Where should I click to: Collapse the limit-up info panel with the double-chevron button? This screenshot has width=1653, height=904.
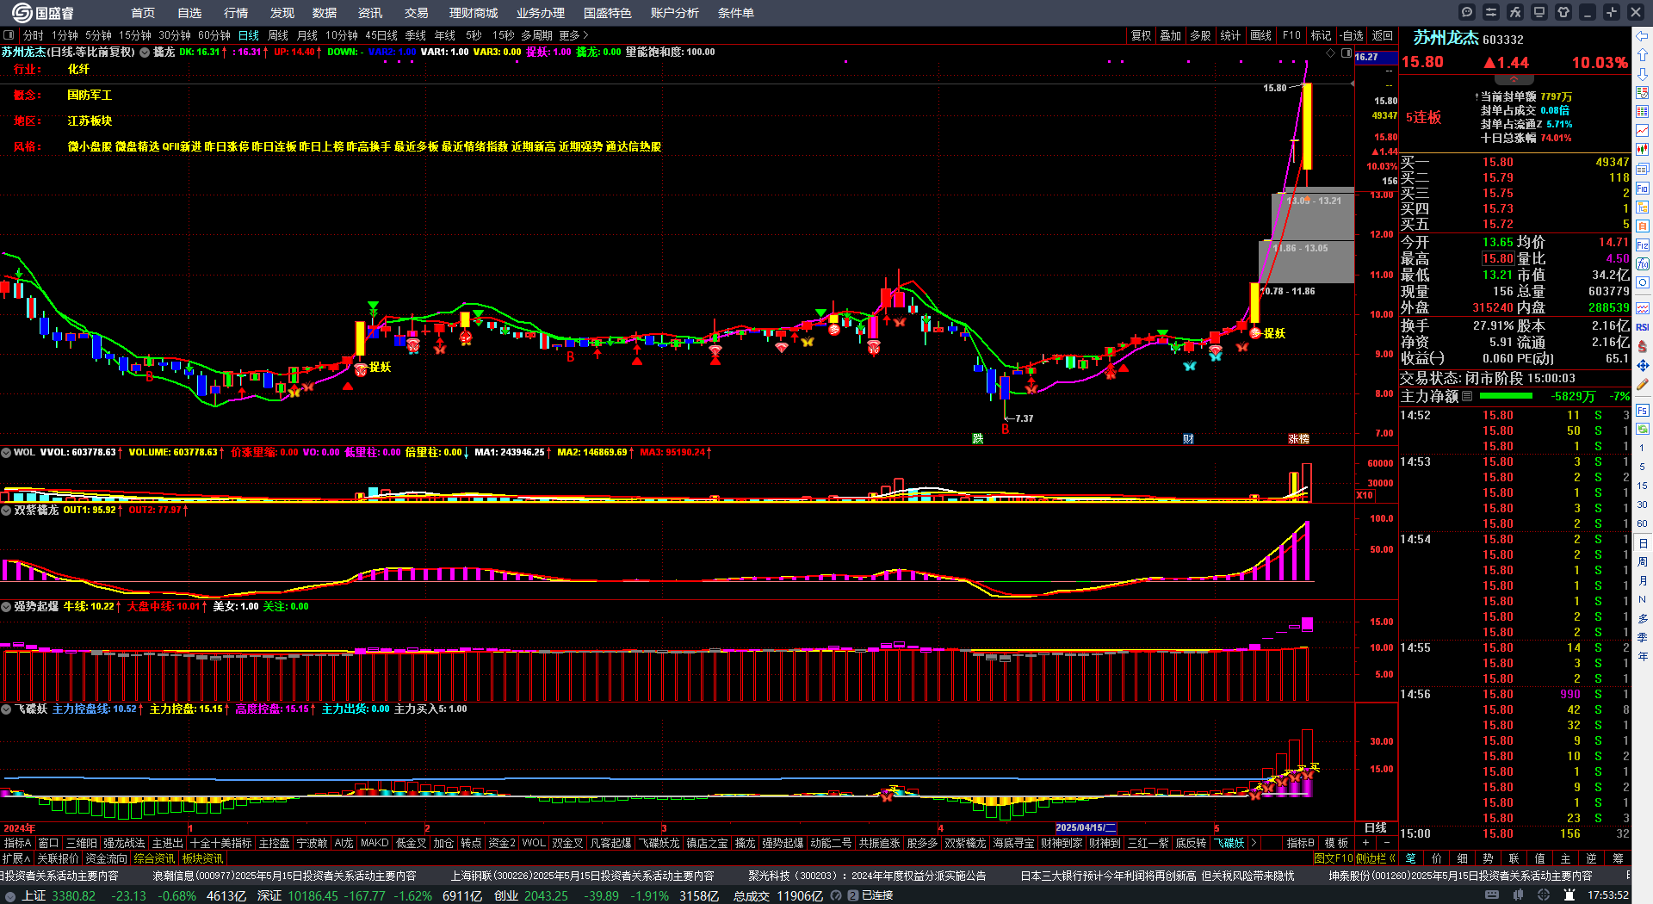1514,79
